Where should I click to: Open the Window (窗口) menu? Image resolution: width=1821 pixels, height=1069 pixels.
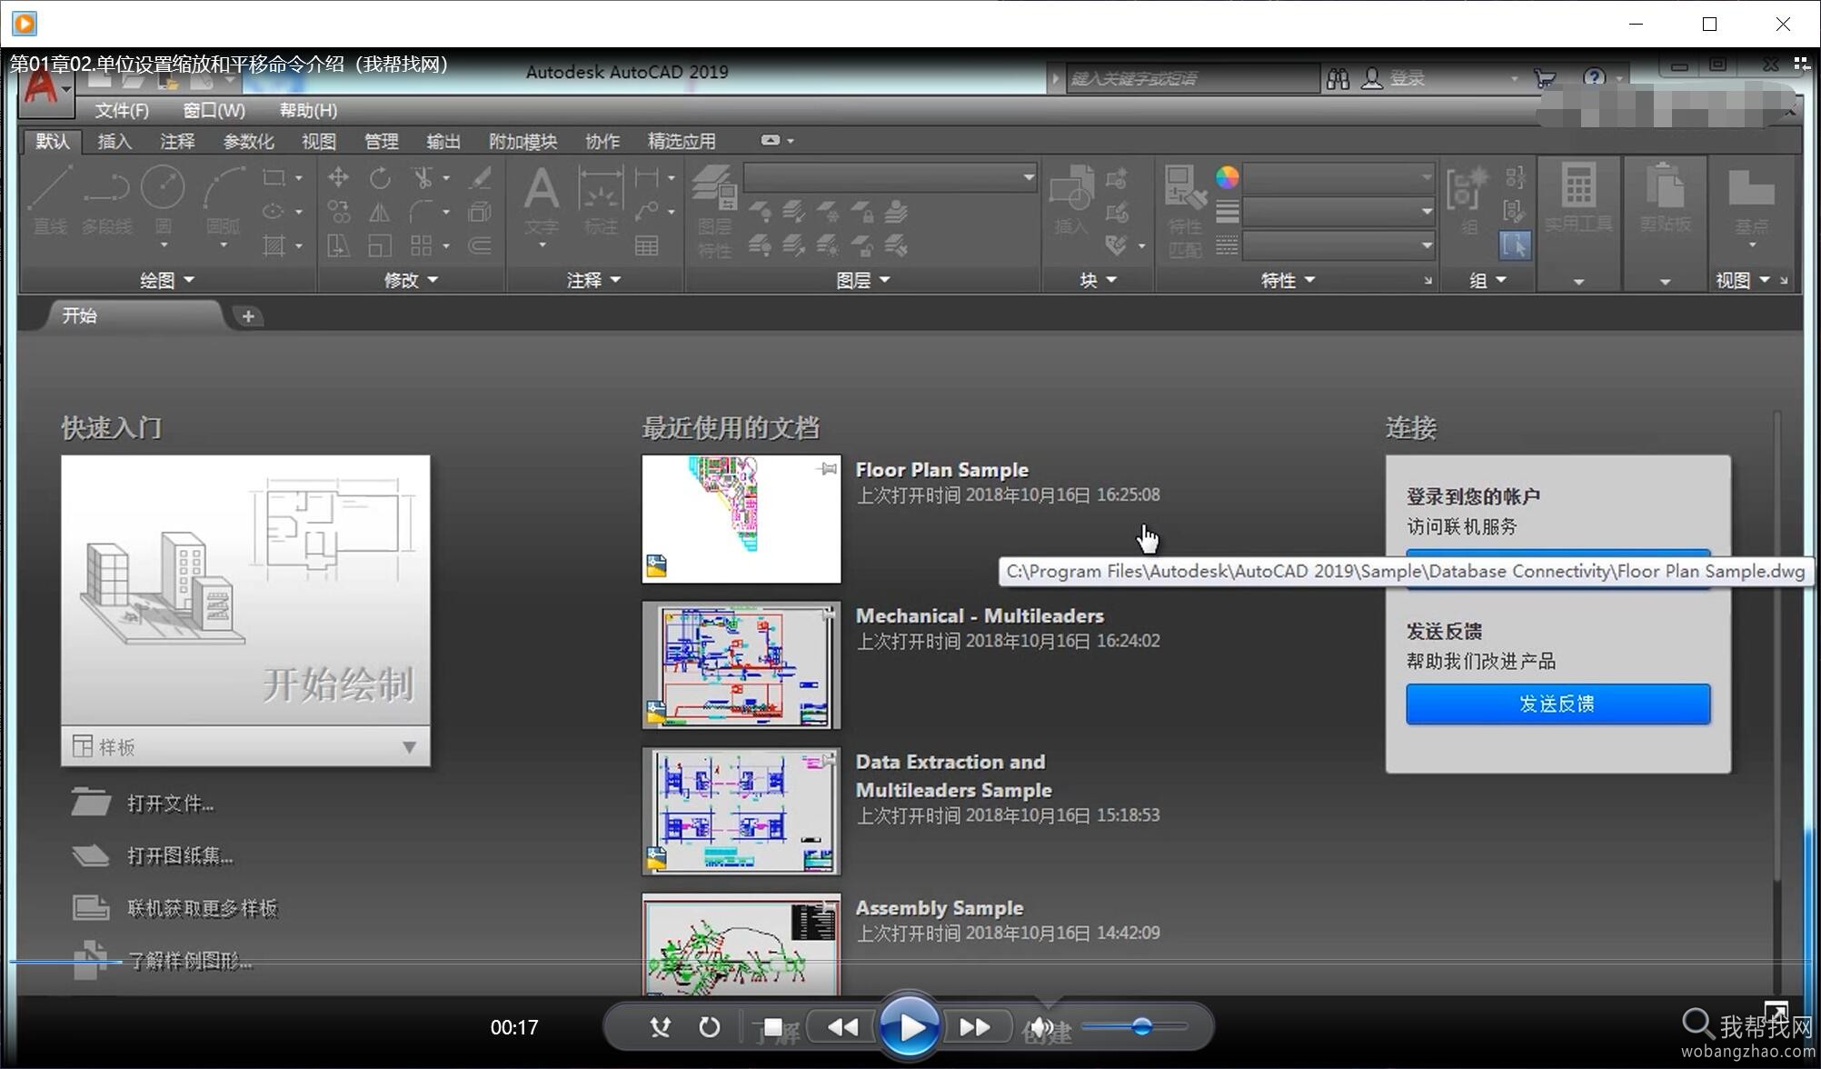[x=214, y=110]
